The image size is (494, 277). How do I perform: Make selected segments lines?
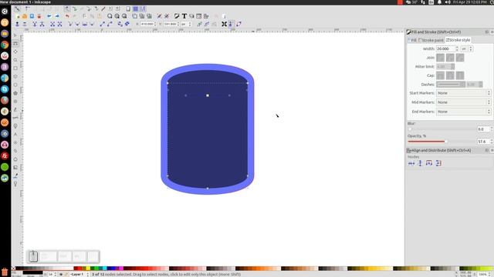click(102, 24)
